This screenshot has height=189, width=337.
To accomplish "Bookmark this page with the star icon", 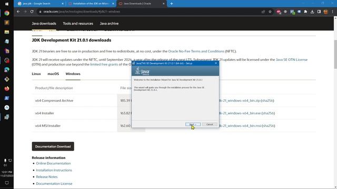I will [270, 12].
